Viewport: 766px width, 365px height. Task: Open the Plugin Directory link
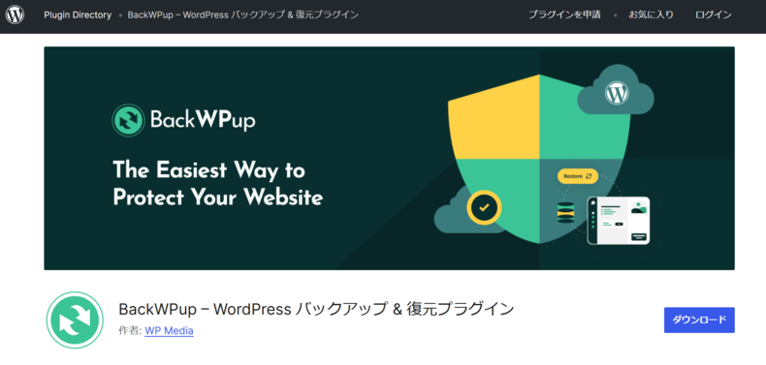[x=78, y=15]
